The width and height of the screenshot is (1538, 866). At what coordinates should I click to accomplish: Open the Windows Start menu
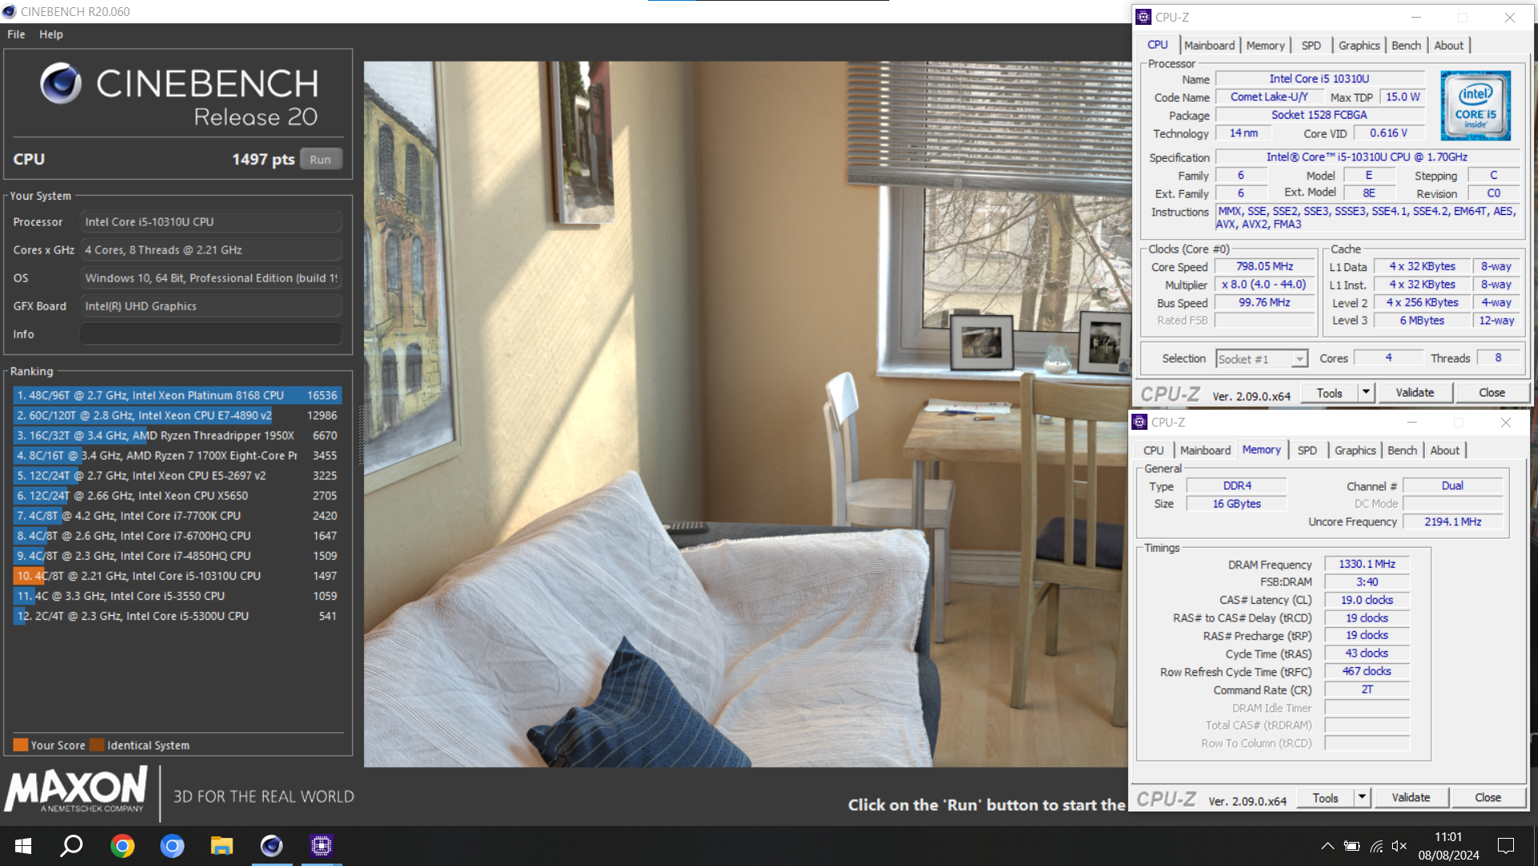pos(23,846)
